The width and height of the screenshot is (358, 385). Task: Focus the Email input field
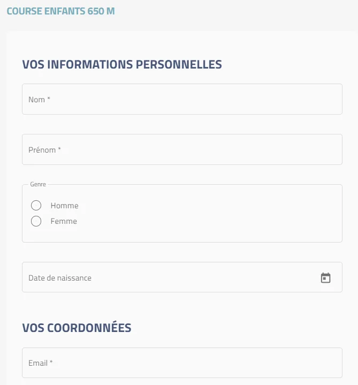(182, 363)
